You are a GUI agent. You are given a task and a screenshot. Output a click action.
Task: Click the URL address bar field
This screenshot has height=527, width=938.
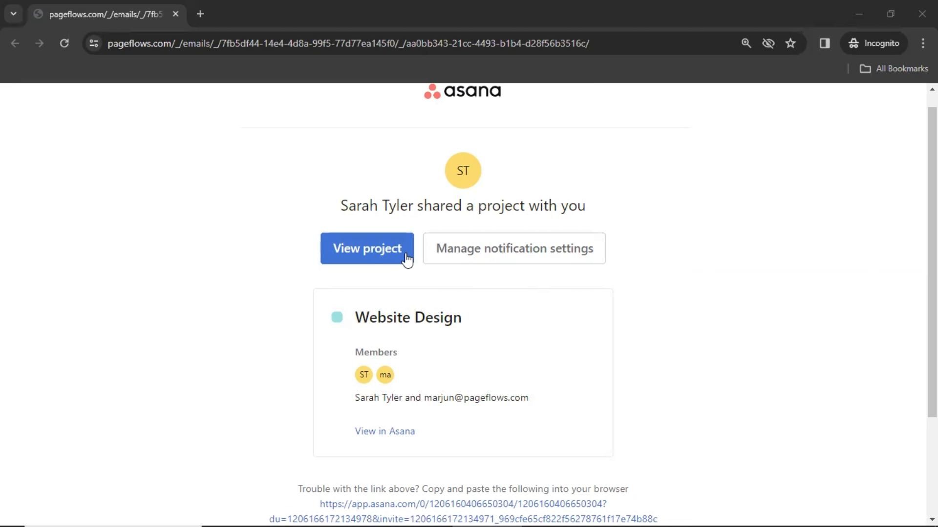pos(348,43)
